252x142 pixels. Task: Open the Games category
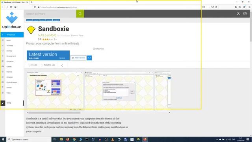point(9,67)
